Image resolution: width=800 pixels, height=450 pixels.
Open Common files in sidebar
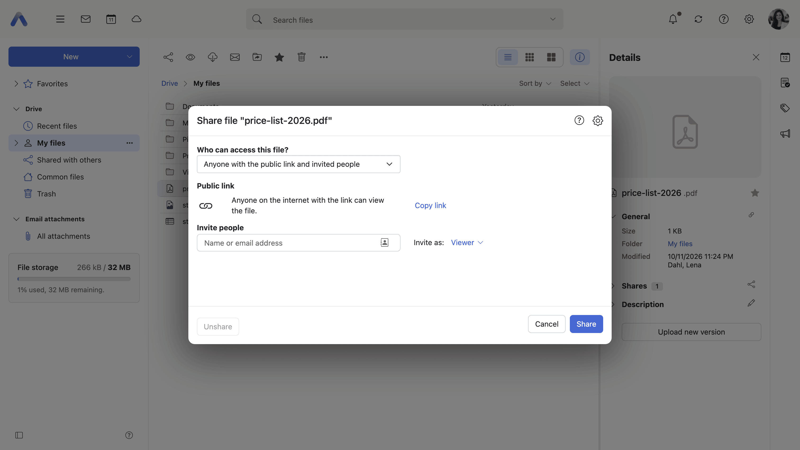coord(60,177)
